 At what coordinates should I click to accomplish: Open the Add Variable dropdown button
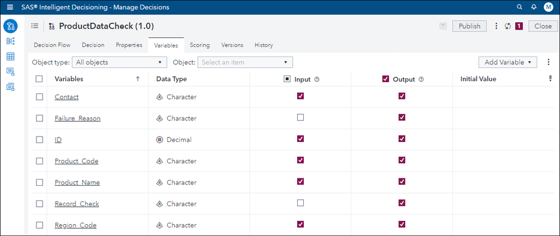click(507, 62)
